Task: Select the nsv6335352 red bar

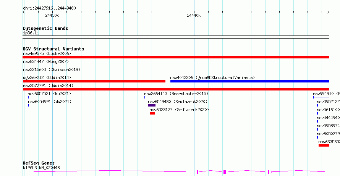Action: click(324, 145)
